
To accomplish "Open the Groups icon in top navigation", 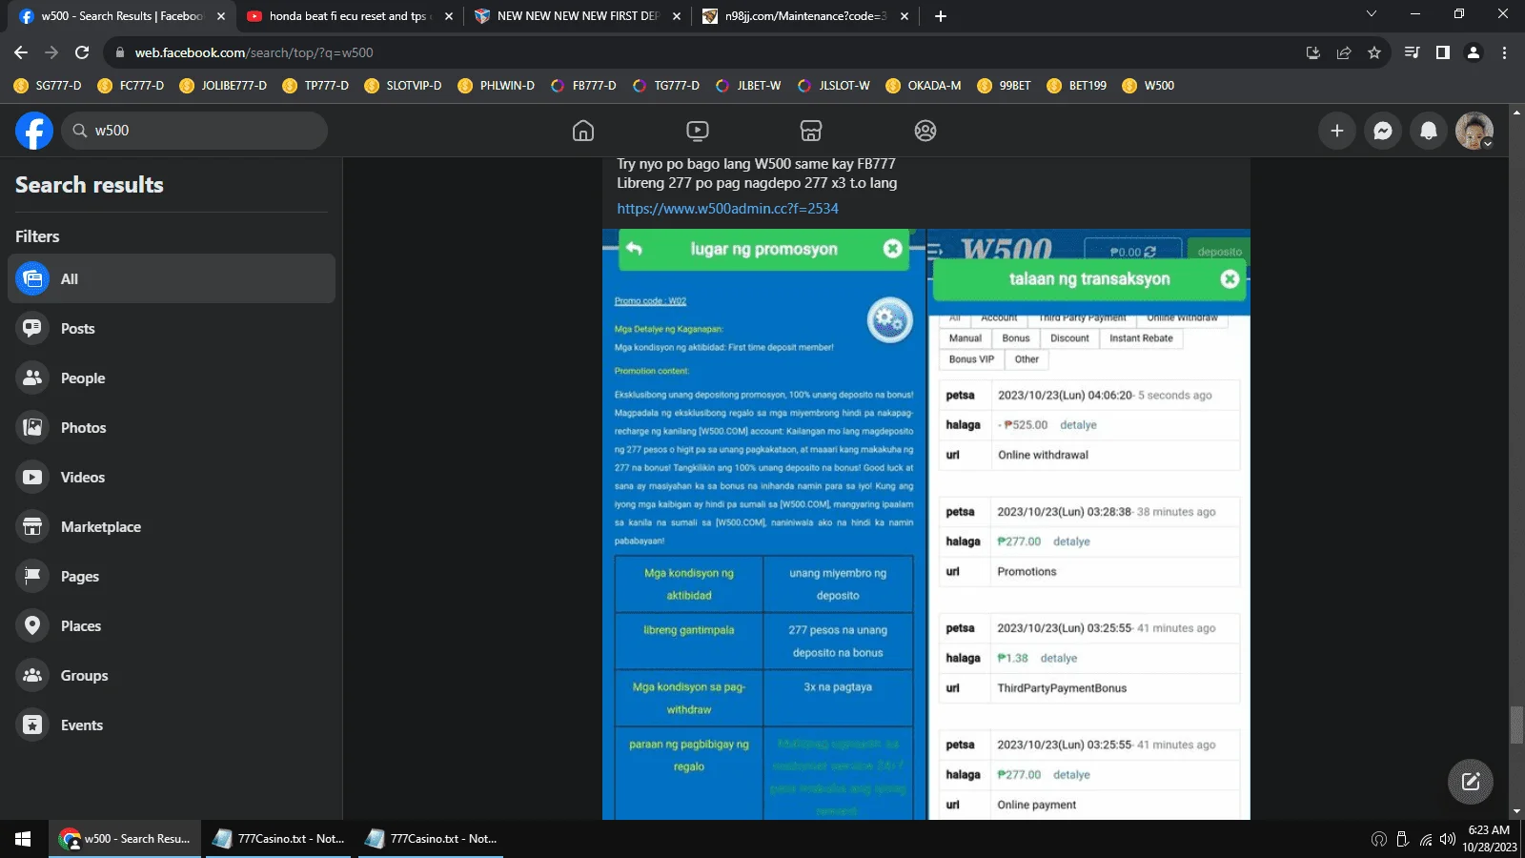I will pos(925,131).
